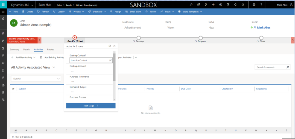
Task: Click the Assign command
Action: (115, 12)
